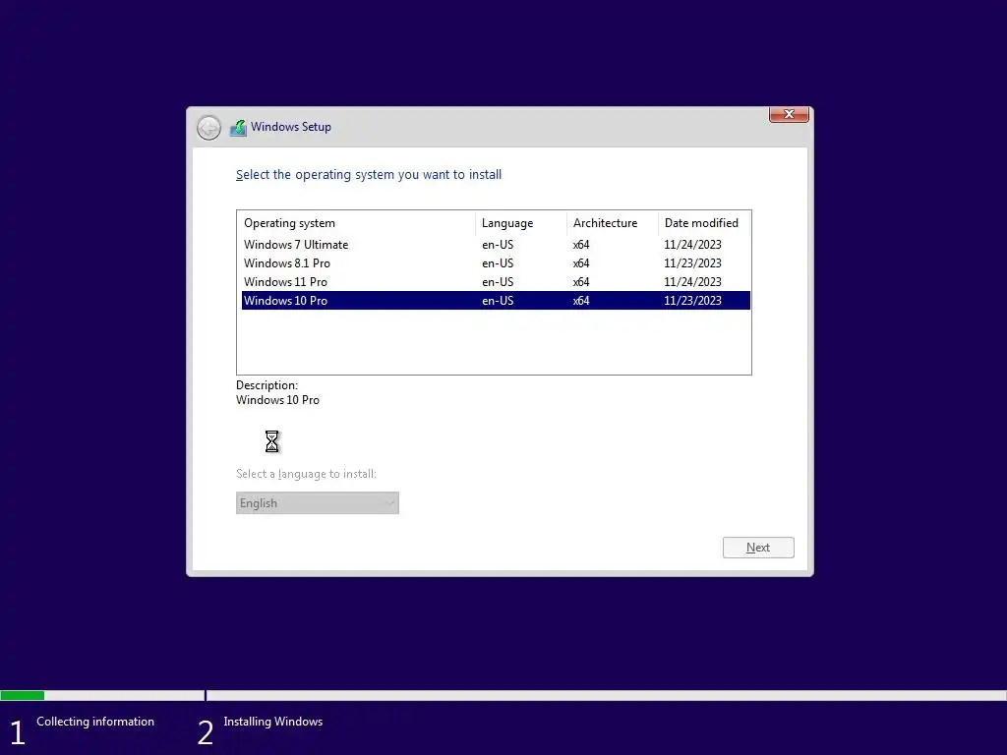Click the en-US cell for Windows 10 Pro
The image size is (1007, 755).
point(498,301)
